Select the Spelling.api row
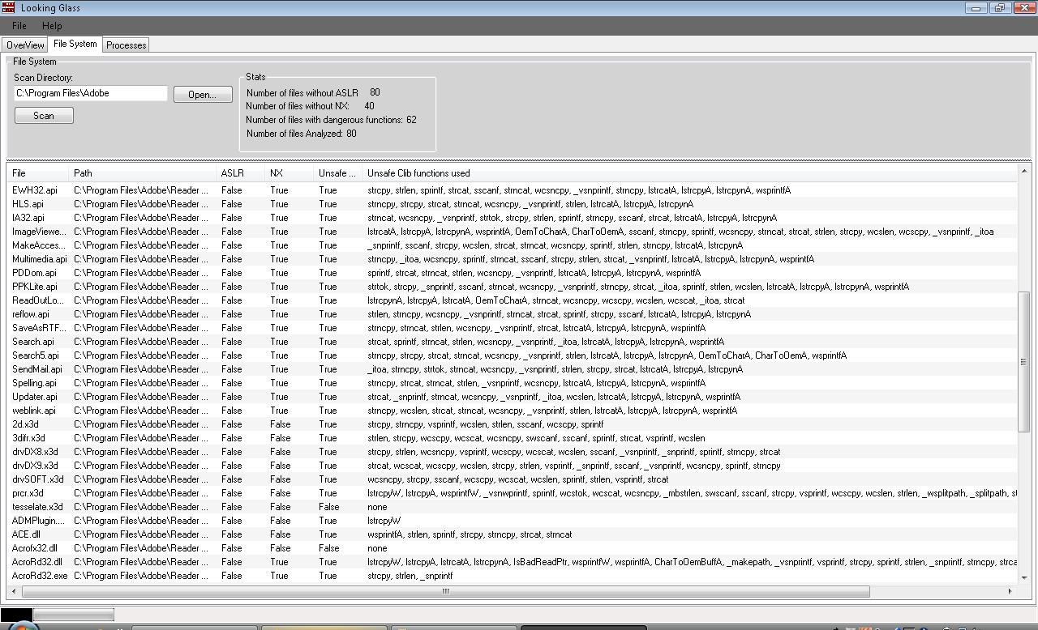Screen dimensions: 1038x630 tap(513, 383)
